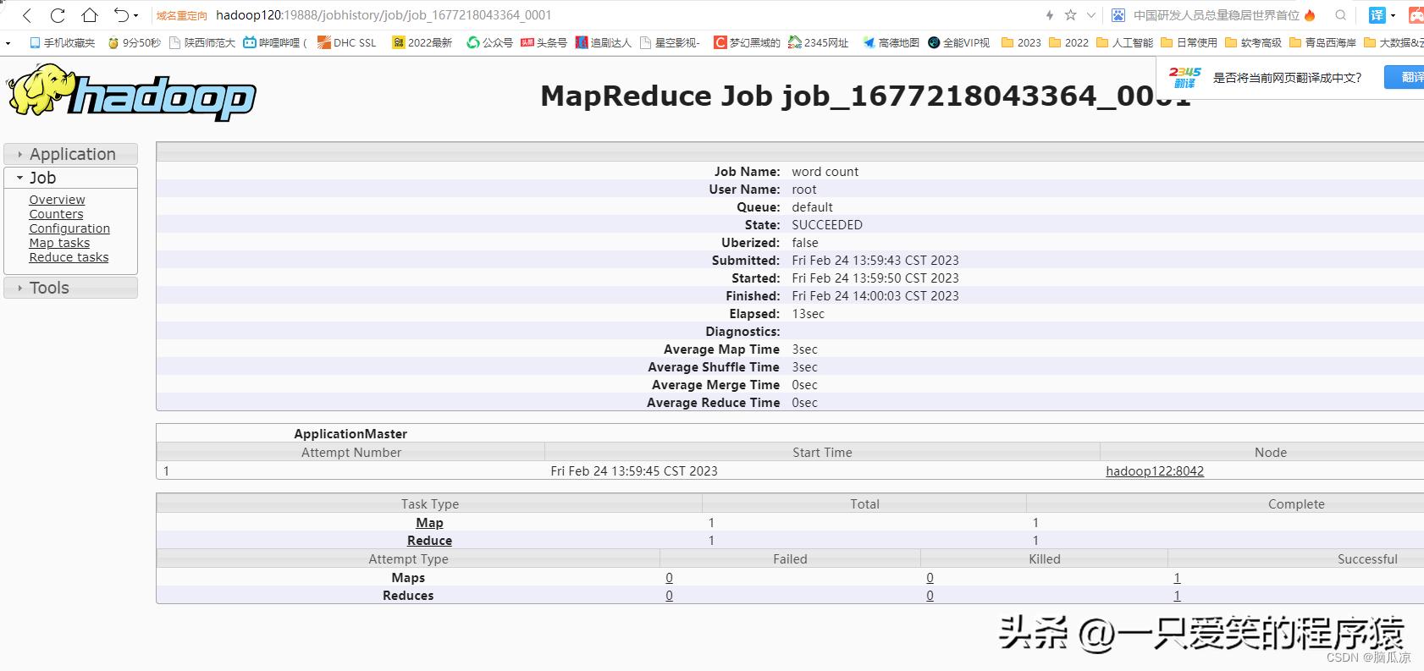Go to browser home page icon

pyautogui.click(x=90, y=15)
